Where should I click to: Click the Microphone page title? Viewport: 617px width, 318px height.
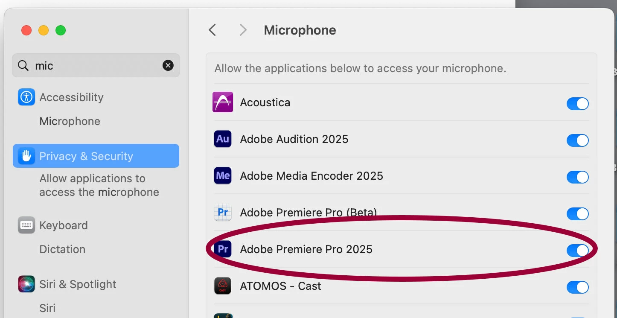tap(300, 30)
